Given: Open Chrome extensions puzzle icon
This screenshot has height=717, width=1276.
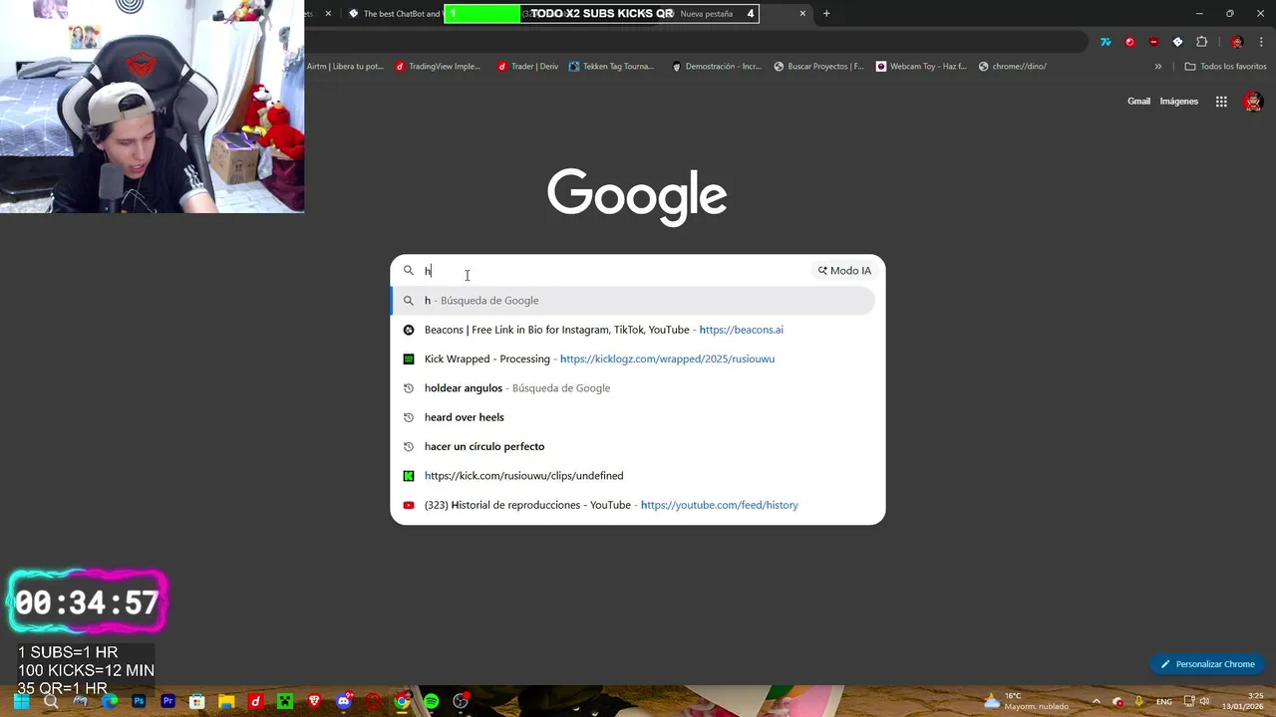Looking at the screenshot, I should coord(1201,42).
